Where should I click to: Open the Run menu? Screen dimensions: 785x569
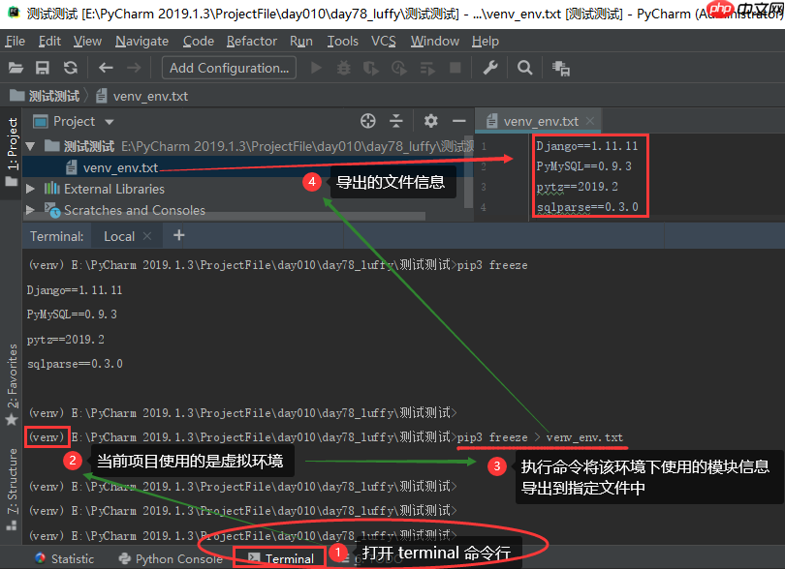coord(301,41)
